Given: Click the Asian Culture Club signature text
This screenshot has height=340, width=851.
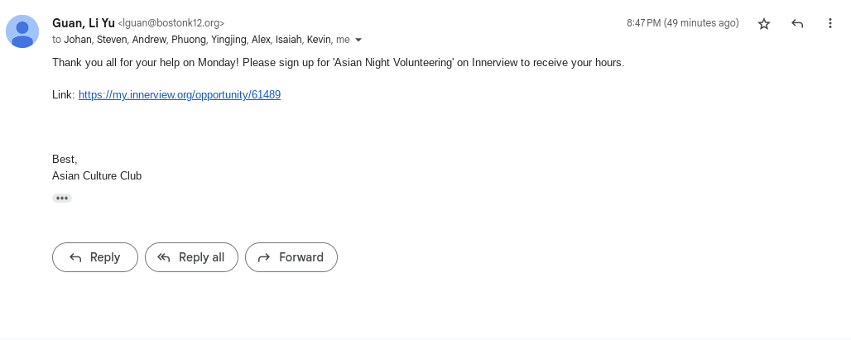Looking at the screenshot, I should click(97, 175).
